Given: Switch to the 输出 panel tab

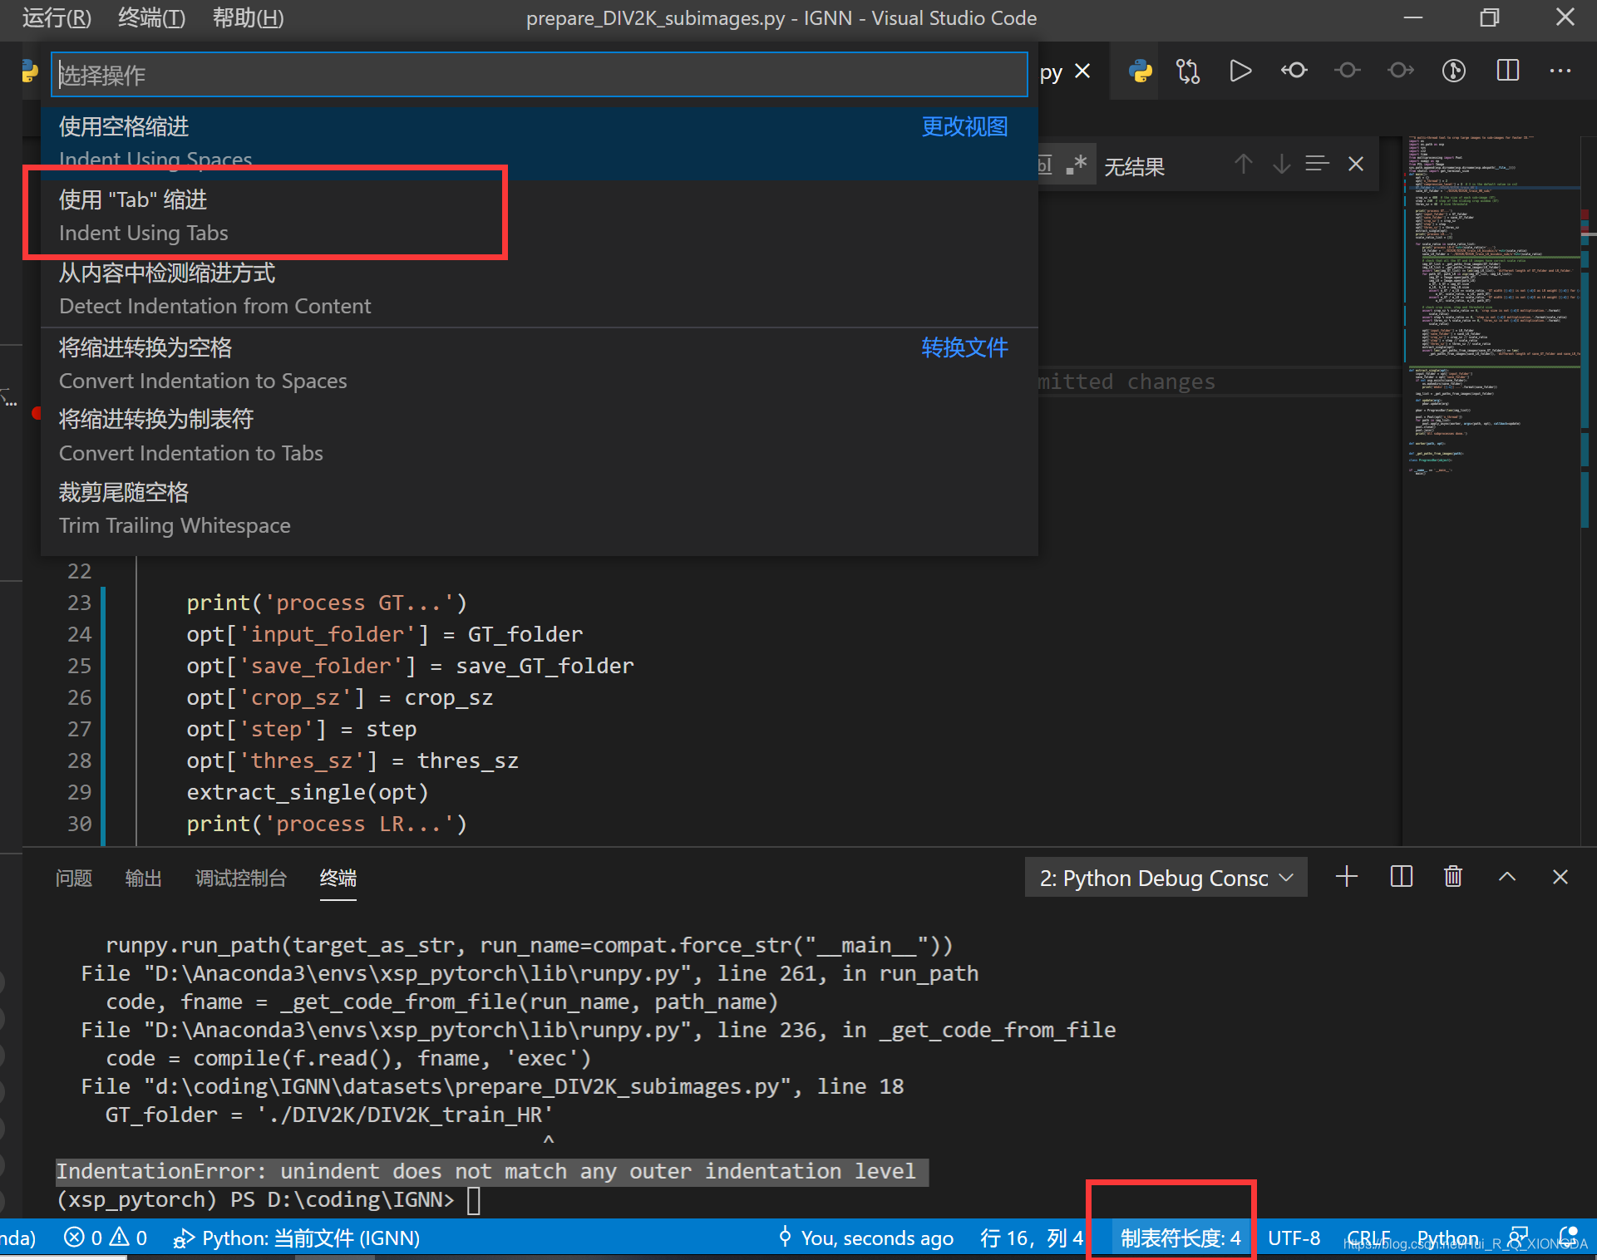Looking at the screenshot, I should click(x=143, y=878).
